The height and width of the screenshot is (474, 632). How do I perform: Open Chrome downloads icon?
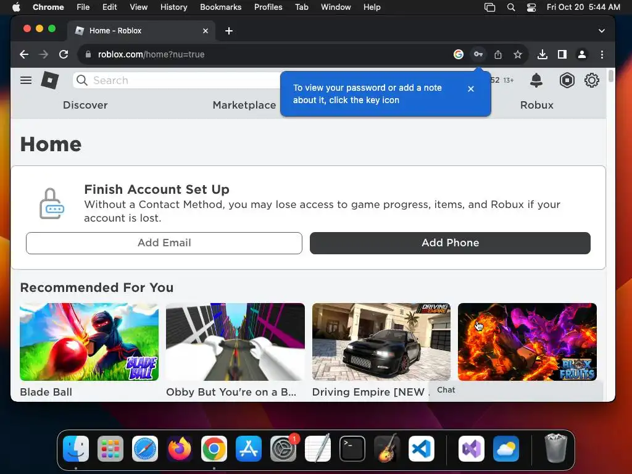point(542,54)
